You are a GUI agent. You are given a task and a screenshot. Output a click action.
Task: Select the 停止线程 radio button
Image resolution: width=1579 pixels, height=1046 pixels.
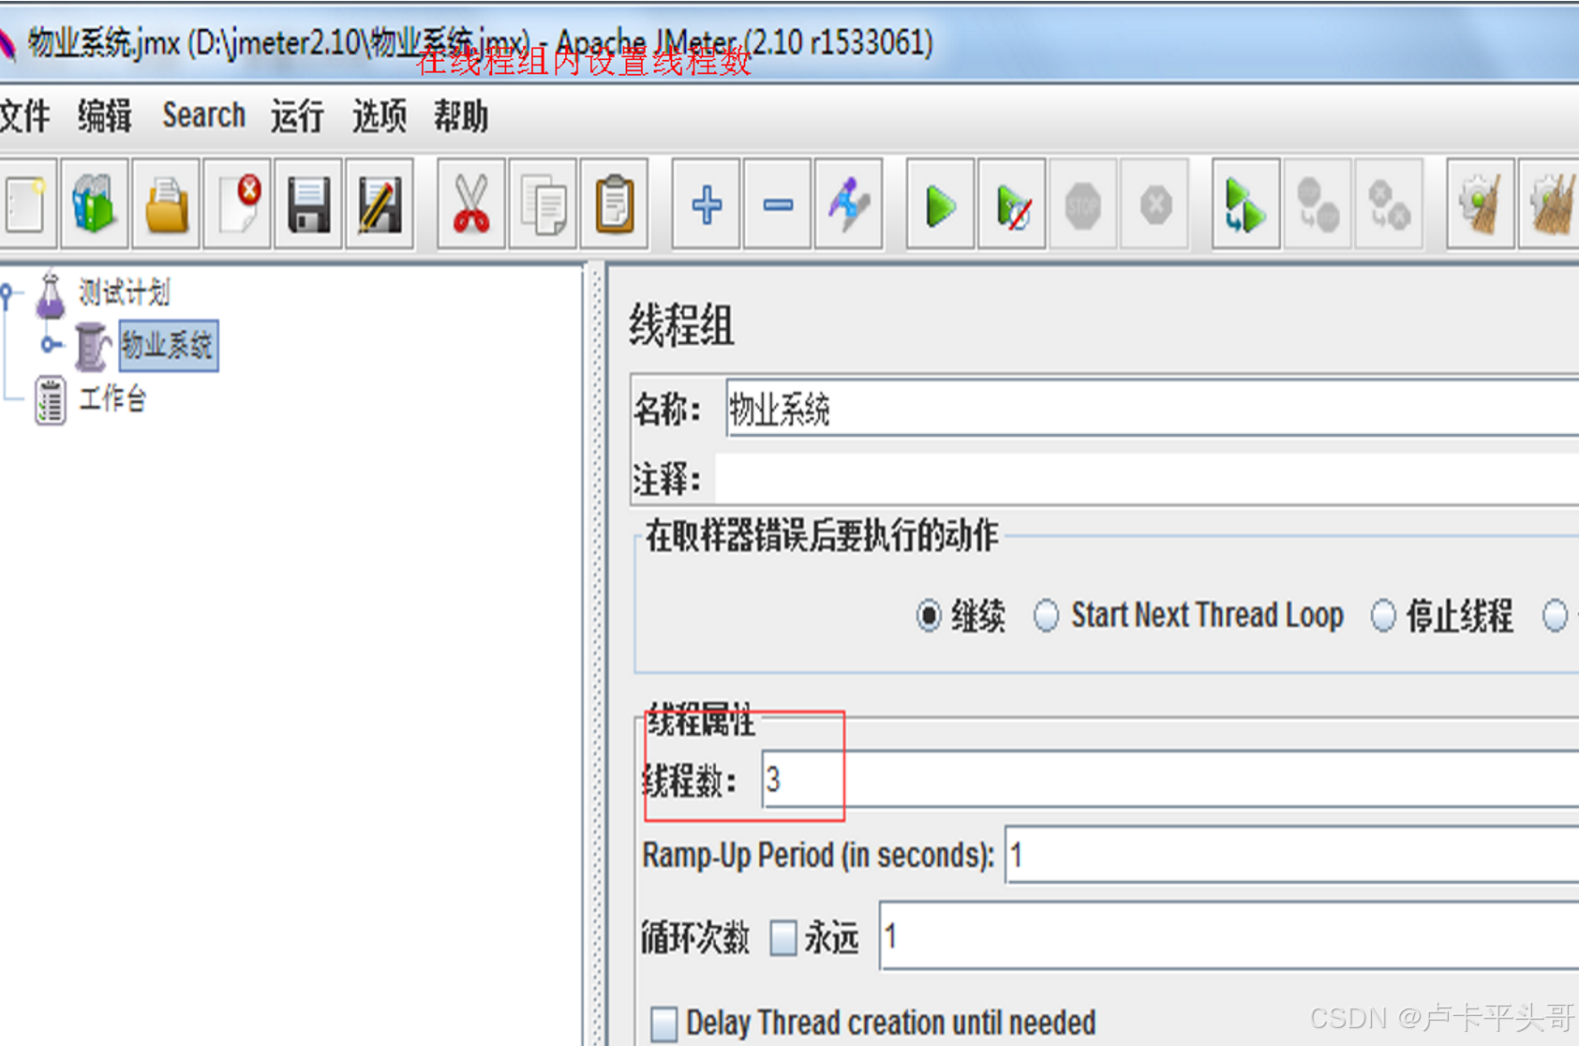click(1383, 616)
